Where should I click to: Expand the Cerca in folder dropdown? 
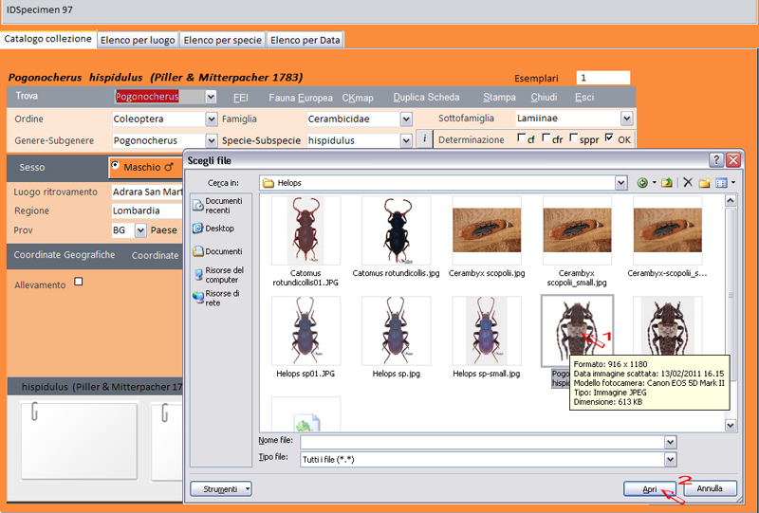click(x=621, y=182)
